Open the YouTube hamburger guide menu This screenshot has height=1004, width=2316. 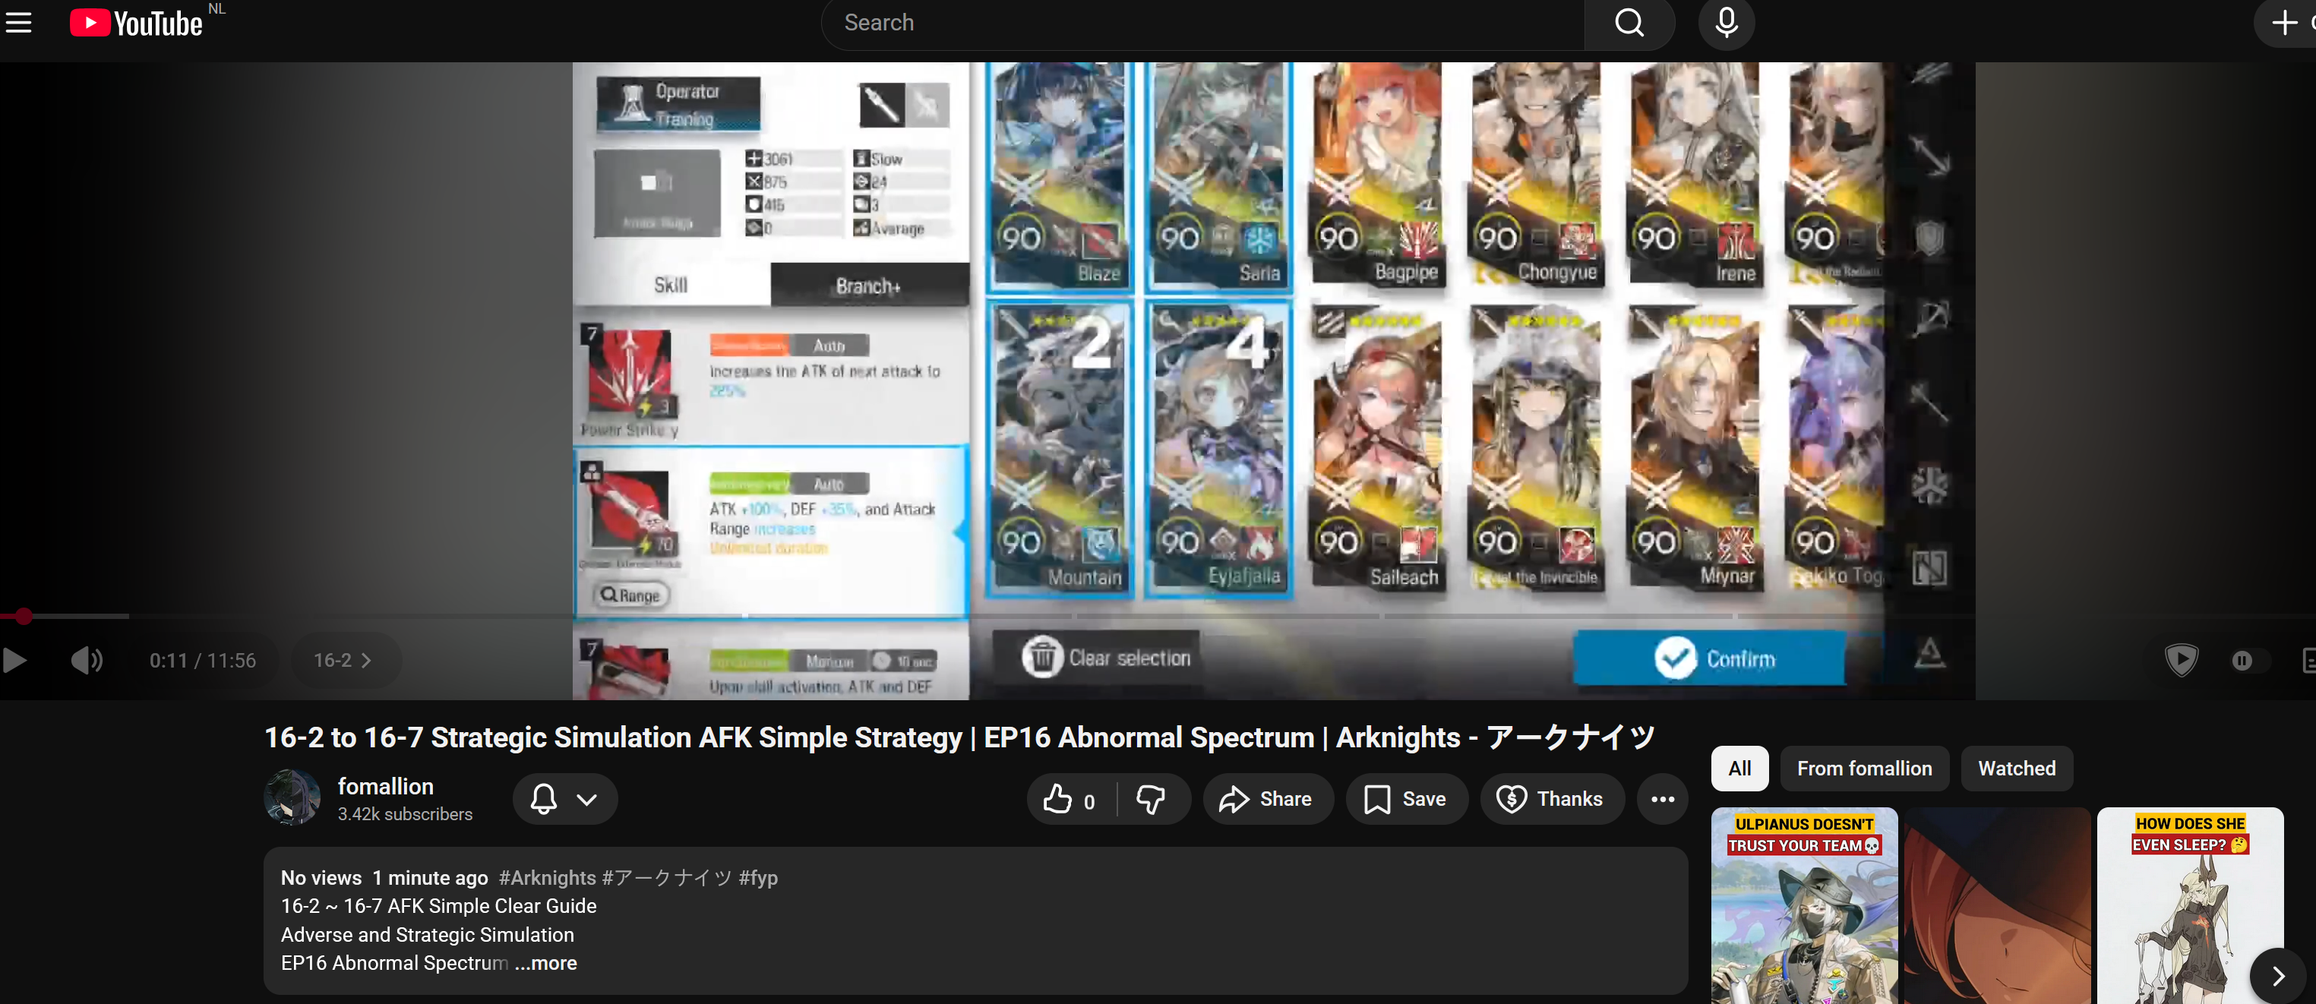(x=19, y=23)
